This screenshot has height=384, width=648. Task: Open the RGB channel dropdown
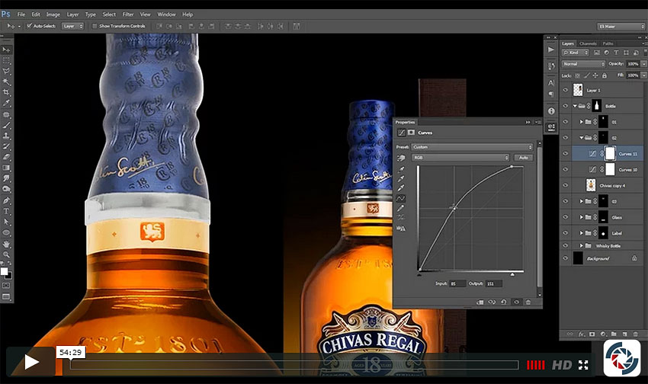pos(460,158)
